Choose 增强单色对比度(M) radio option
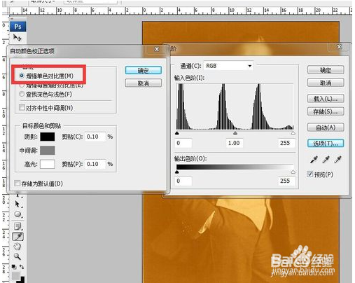Viewport: 355px width, 283px height. pos(22,76)
